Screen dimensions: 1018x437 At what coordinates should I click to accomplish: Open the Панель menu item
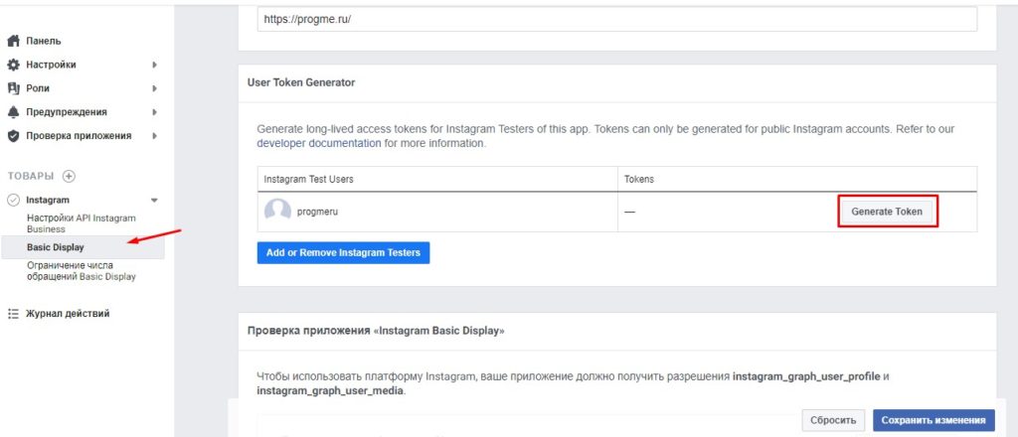pyautogui.click(x=44, y=41)
